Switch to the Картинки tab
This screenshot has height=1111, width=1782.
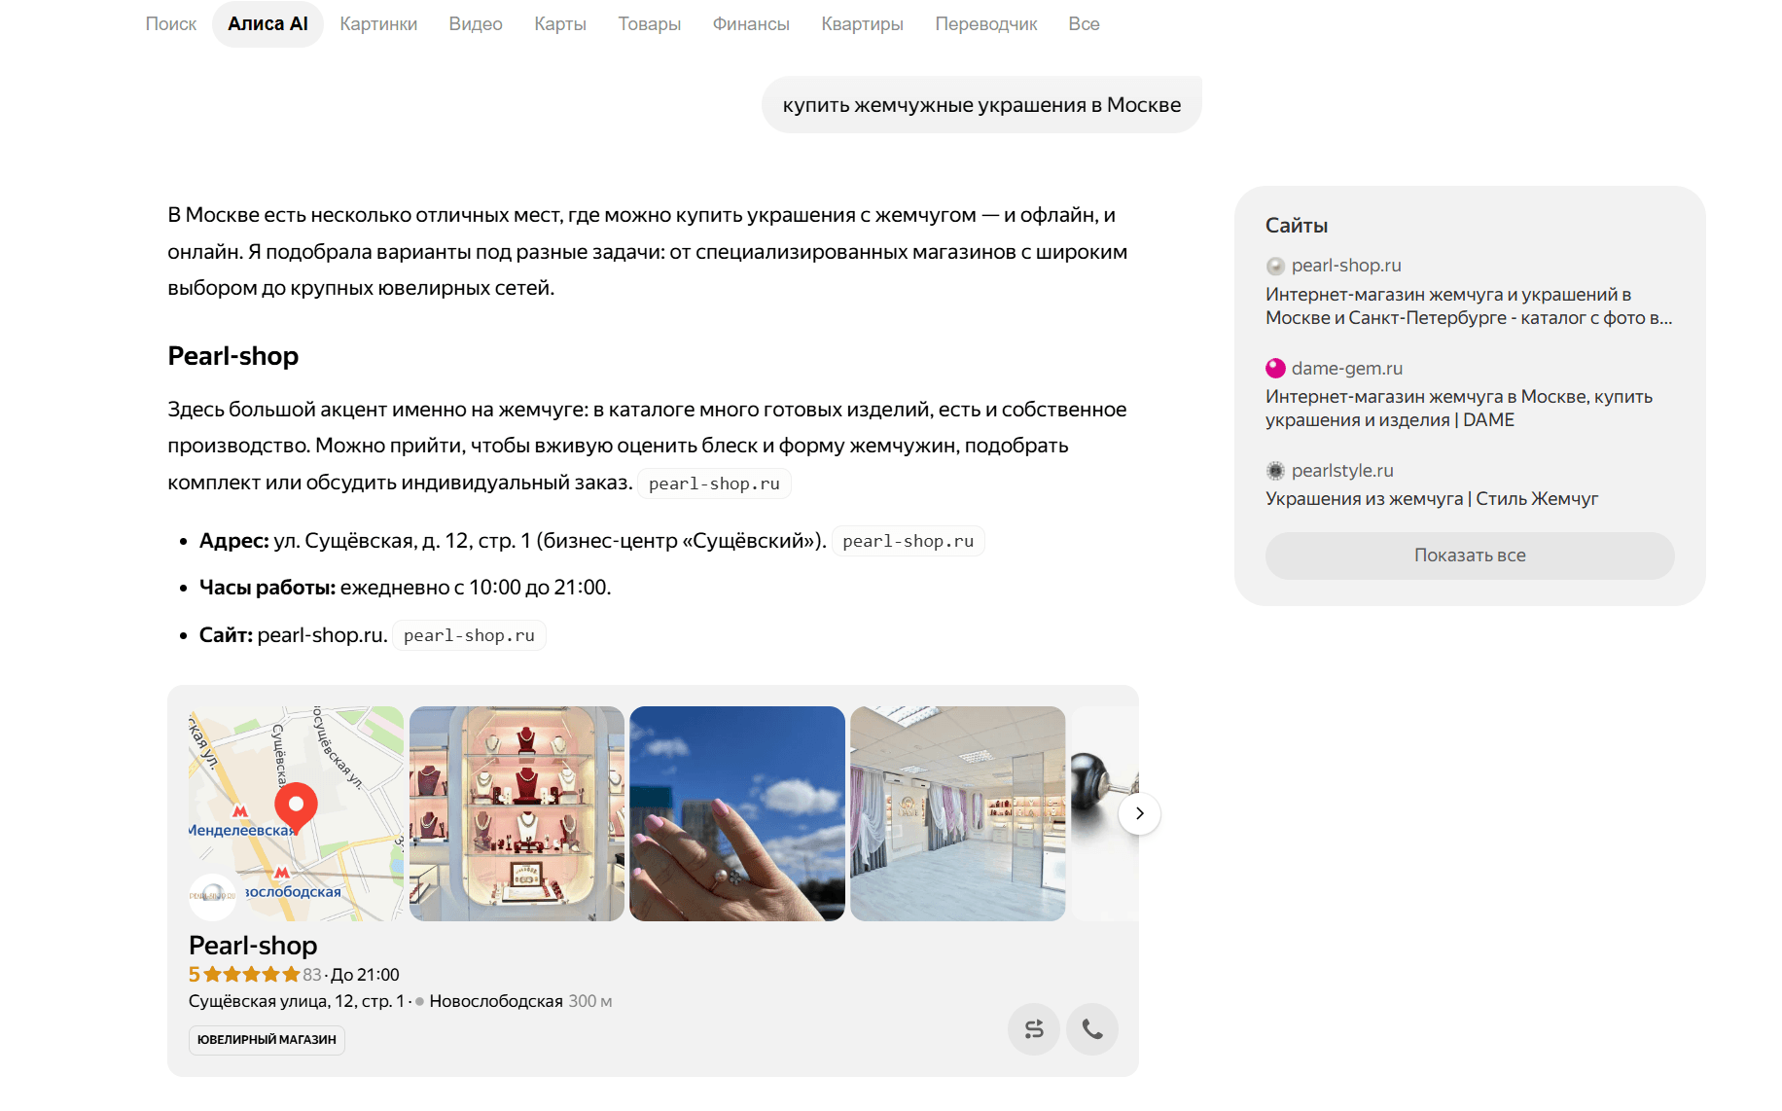(378, 24)
